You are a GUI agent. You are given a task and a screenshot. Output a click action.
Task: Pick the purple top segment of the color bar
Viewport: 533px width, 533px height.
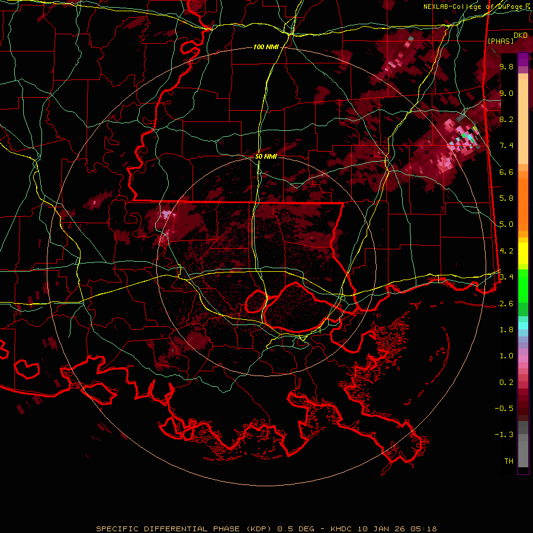523,59
